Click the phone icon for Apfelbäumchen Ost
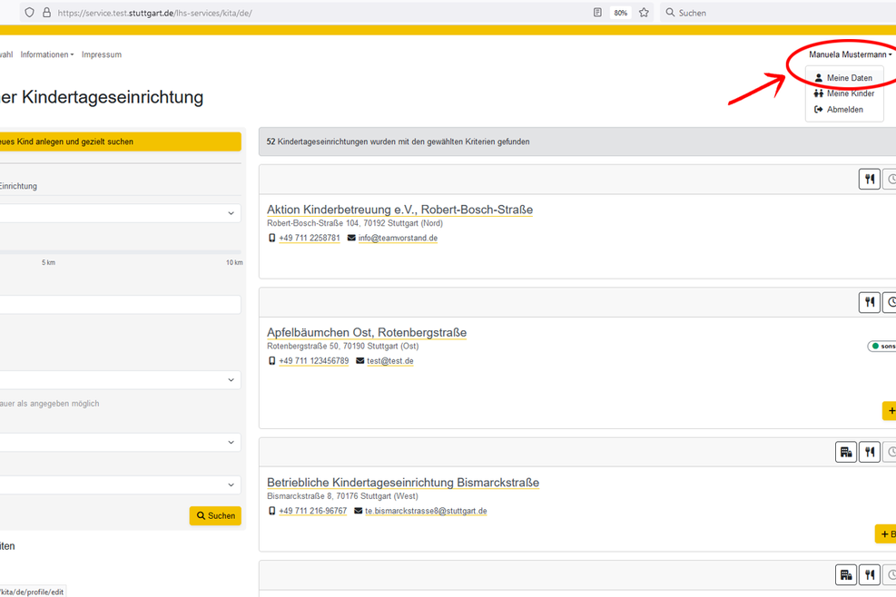 tap(271, 361)
